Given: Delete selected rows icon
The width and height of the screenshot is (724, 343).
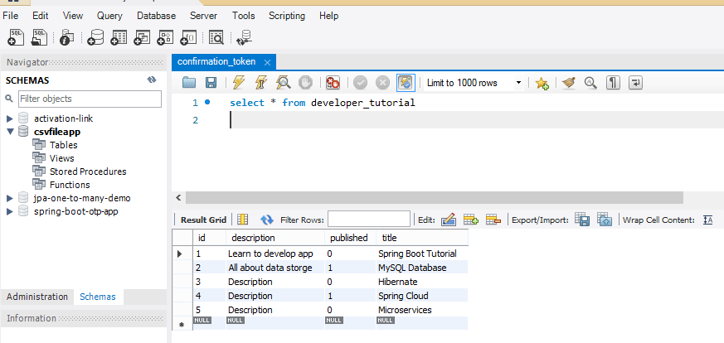Looking at the screenshot, I should pyautogui.click(x=493, y=220).
